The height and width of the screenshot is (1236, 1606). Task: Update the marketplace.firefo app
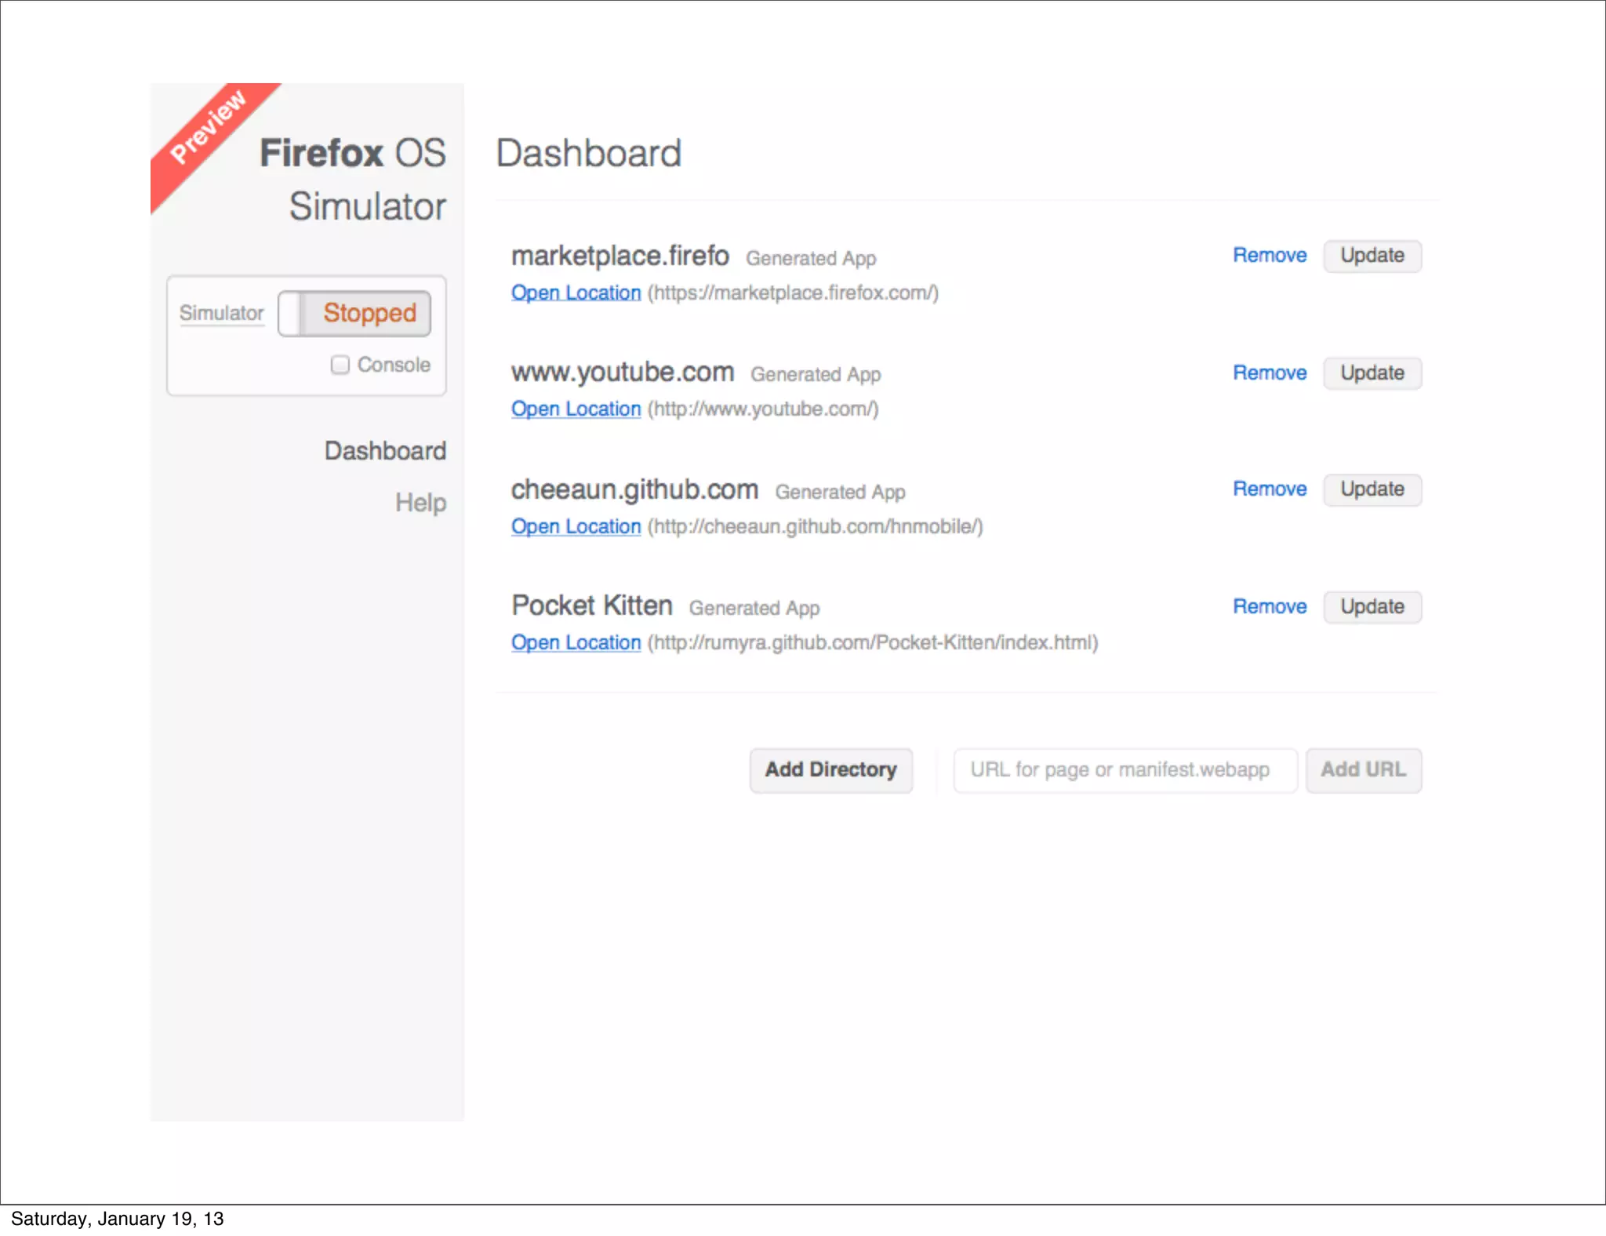[1372, 256]
